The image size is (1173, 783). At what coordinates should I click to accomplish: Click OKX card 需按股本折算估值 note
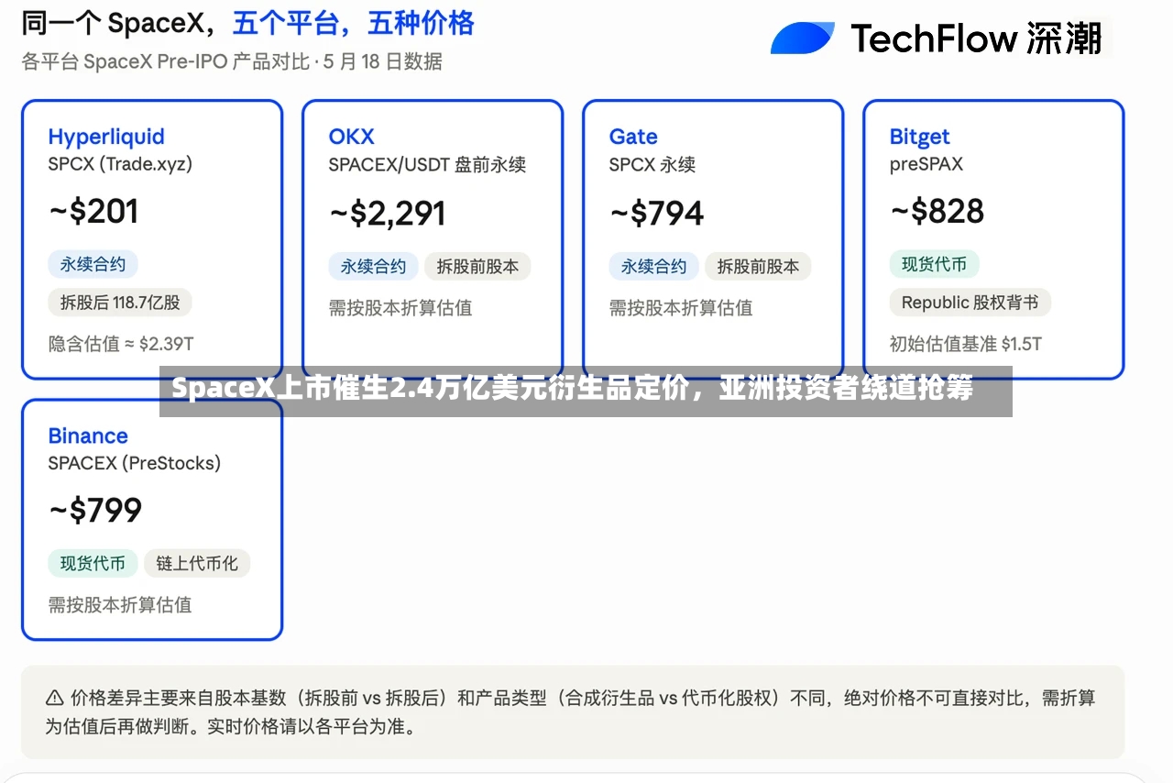click(400, 308)
